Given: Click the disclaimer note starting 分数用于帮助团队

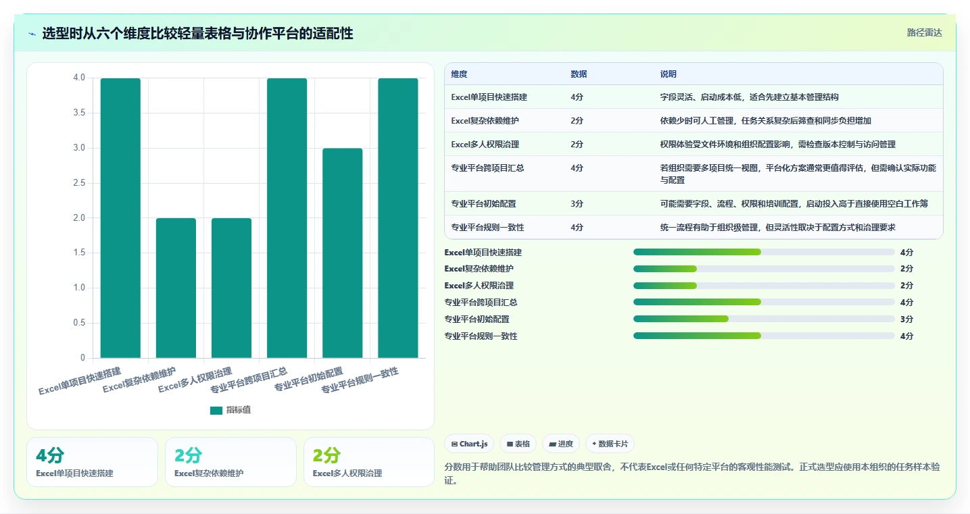Looking at the screenshot, I should pyautogui.click(x=692, y=473).
